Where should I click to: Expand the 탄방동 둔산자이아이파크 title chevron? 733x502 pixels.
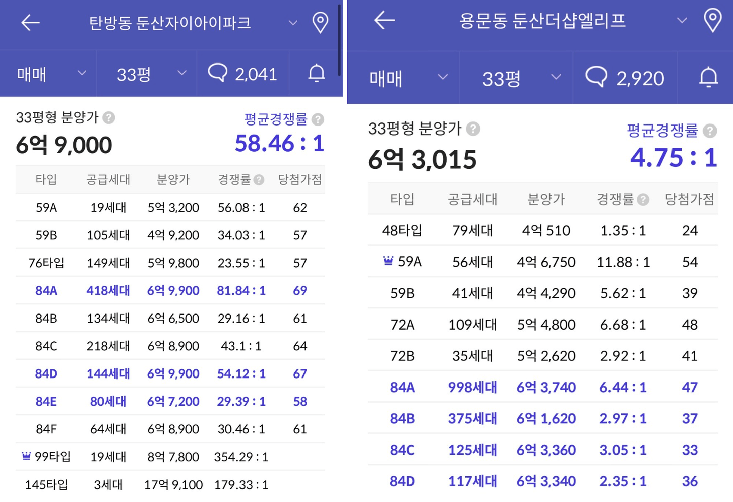(293, 23)
